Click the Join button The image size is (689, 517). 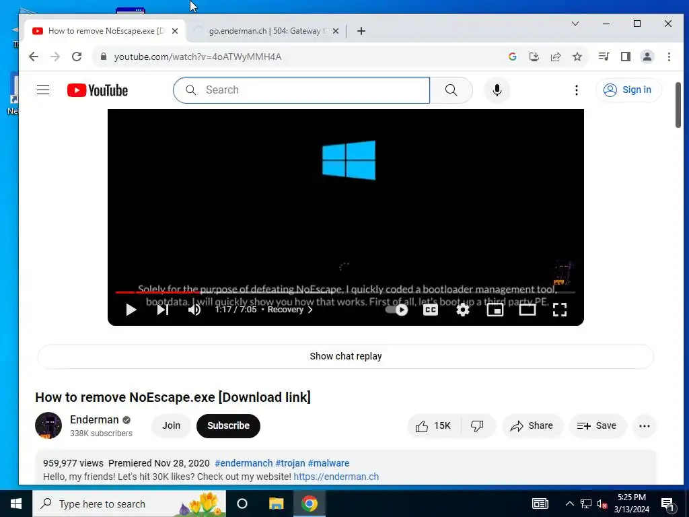pos(171,425)
